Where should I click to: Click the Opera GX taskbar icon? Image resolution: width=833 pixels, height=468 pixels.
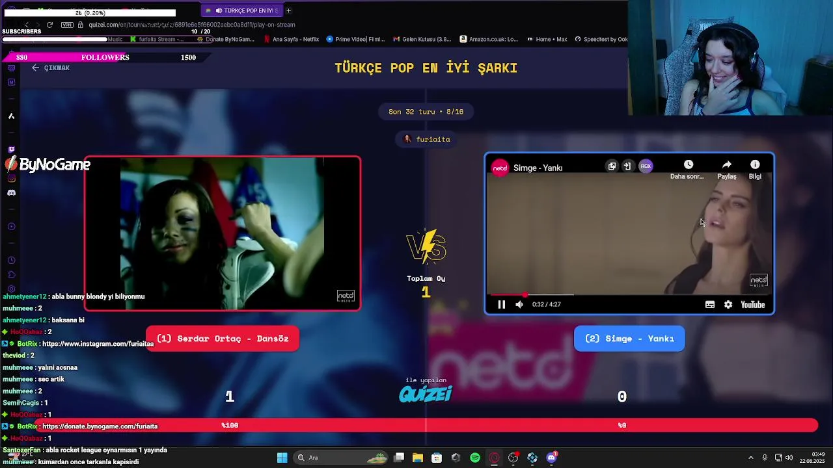click(x=494, y=458)
